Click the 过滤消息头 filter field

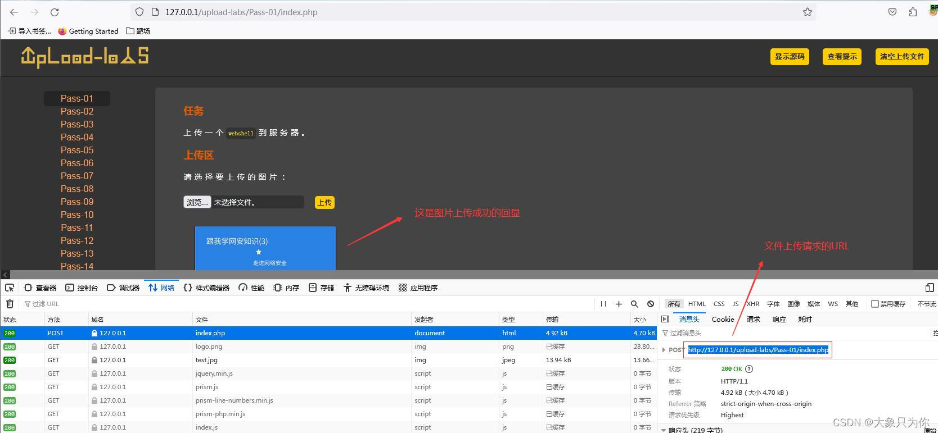pos(794,333)
